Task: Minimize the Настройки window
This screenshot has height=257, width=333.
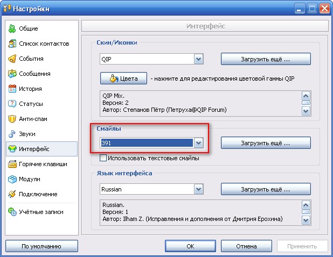Action: pos(300,9)
